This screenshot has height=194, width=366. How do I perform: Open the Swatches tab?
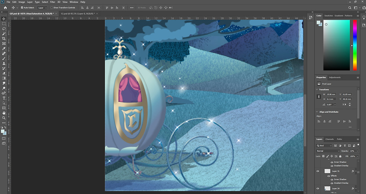pos(328,16)
